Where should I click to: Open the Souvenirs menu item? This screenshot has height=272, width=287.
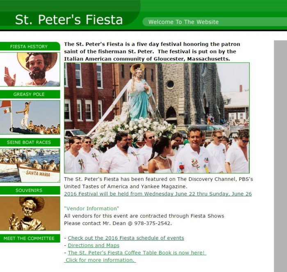coord(29,190)
